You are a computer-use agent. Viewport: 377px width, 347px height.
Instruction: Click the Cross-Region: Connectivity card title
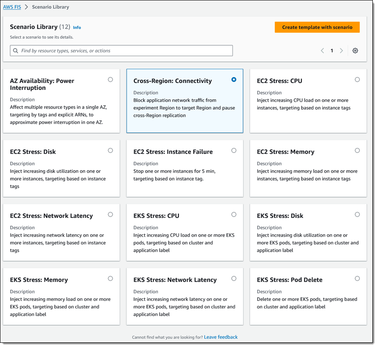click(x=173, y=81)
